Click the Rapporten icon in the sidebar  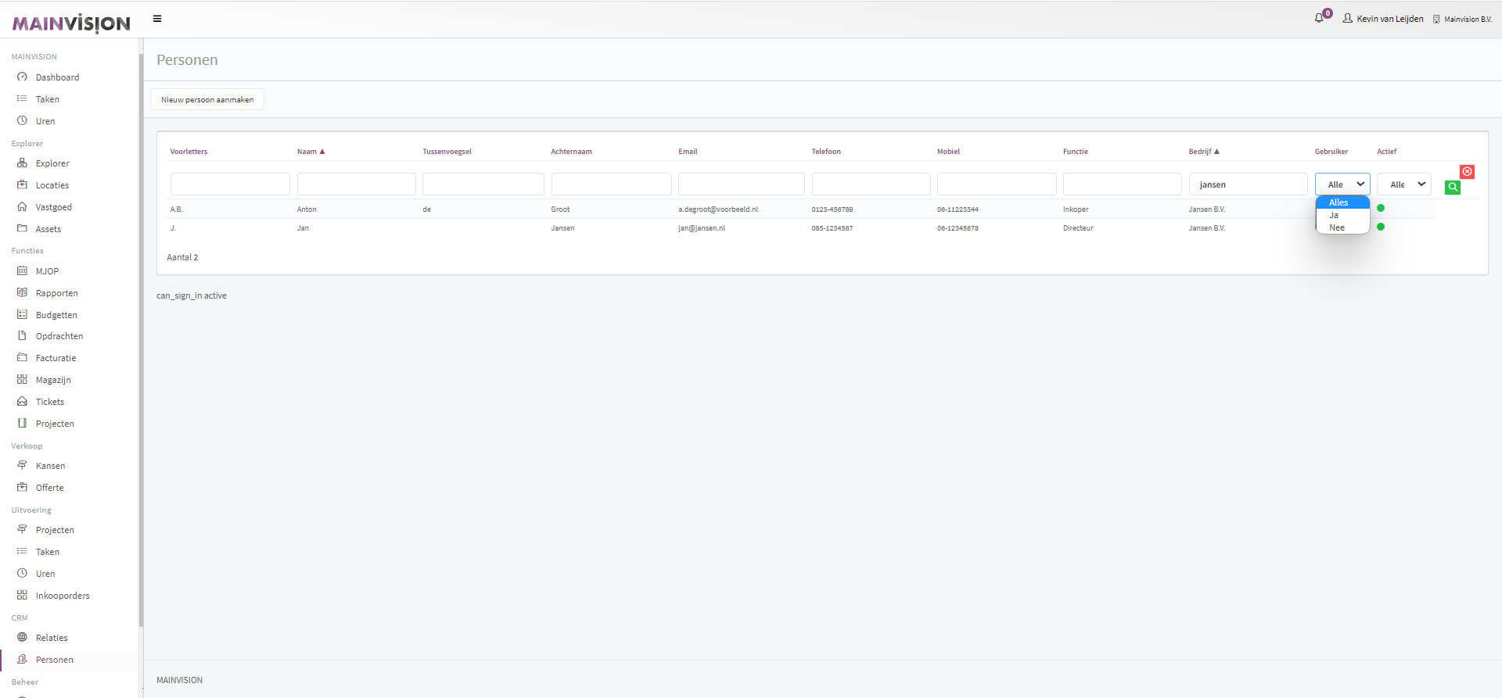[x=22, y=293]
